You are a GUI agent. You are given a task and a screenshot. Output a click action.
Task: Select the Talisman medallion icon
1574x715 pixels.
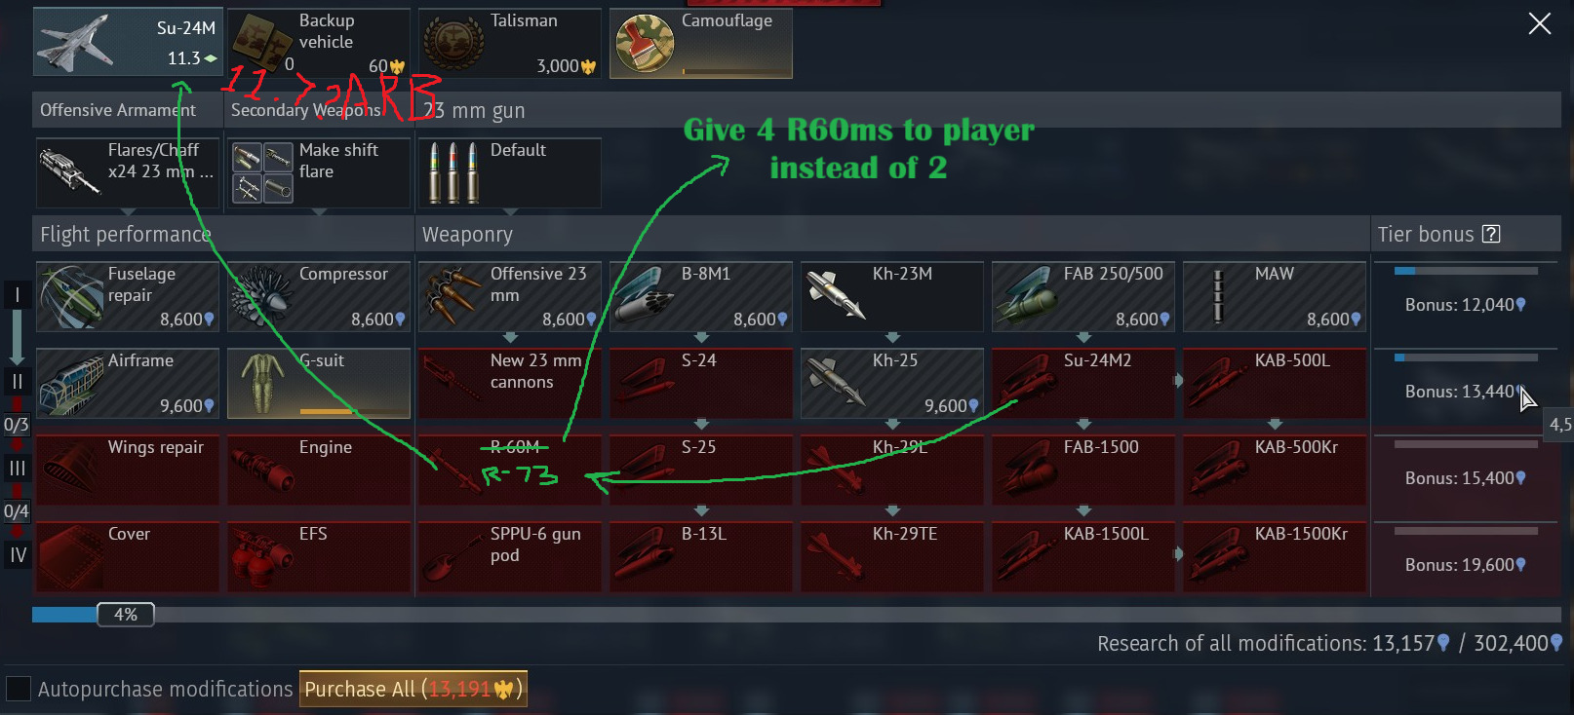[x=453, y=44]
